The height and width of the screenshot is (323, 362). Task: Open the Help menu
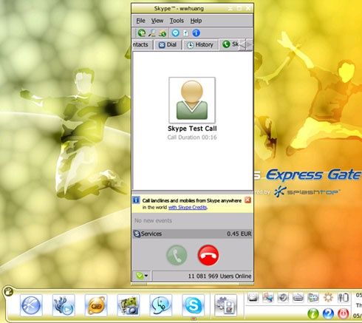pyautogui.click(x=196, y=21)
